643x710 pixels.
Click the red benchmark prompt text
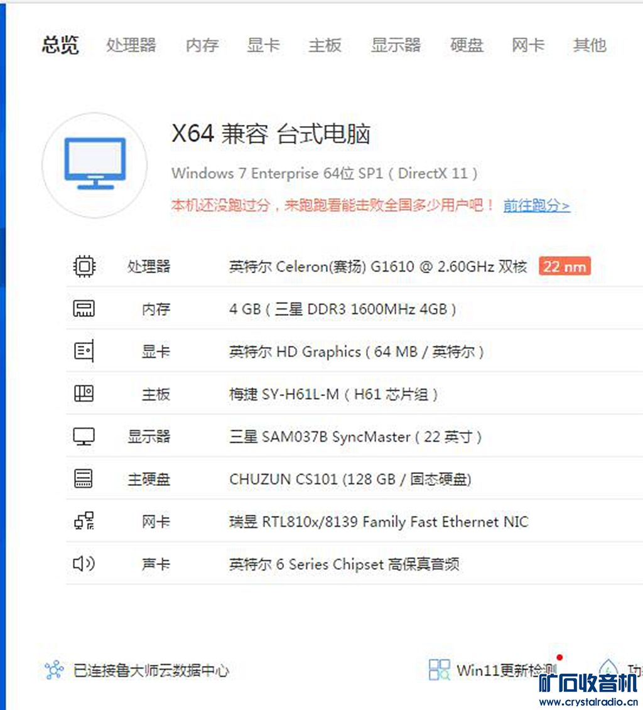point(333,205)
